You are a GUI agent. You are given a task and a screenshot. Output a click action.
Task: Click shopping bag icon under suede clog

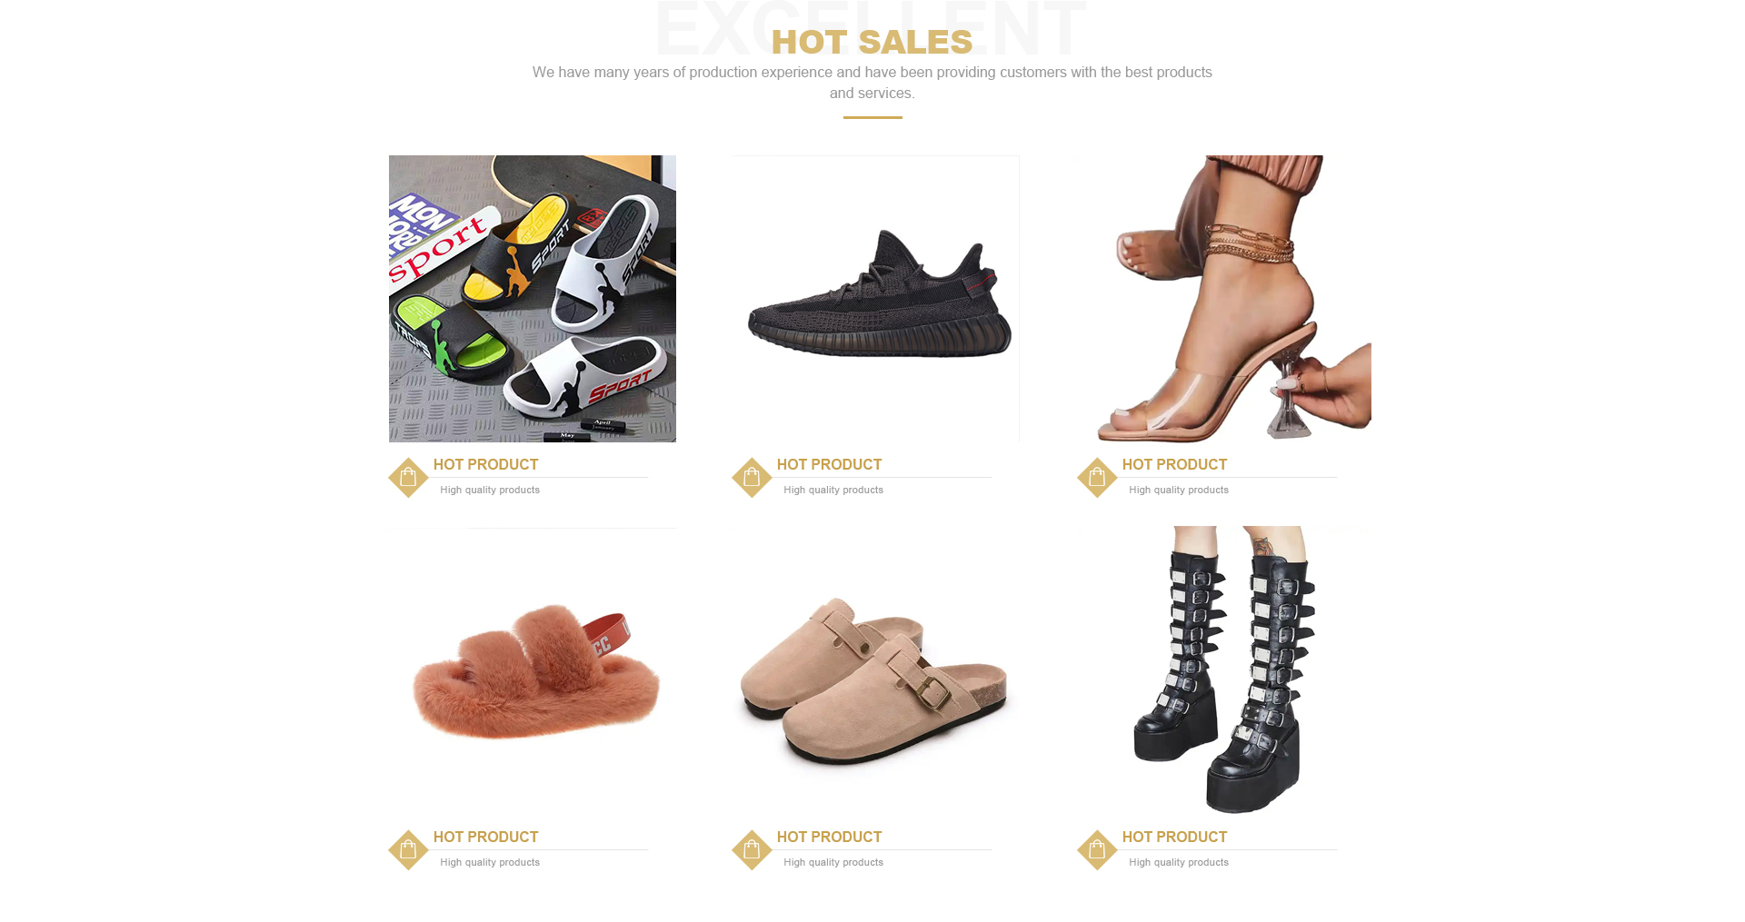coord(752,849)
